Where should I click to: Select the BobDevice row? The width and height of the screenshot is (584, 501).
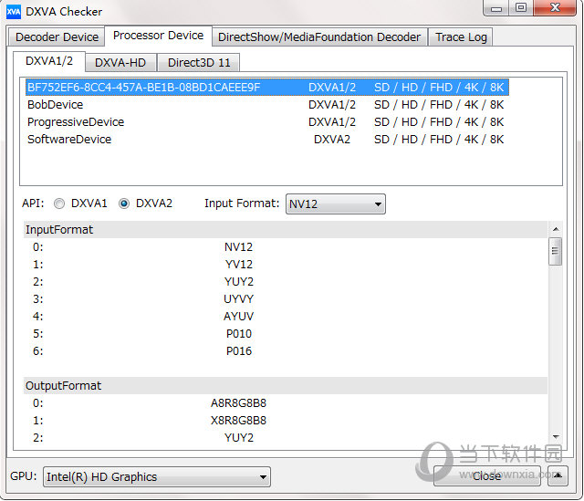pos(267,105)
